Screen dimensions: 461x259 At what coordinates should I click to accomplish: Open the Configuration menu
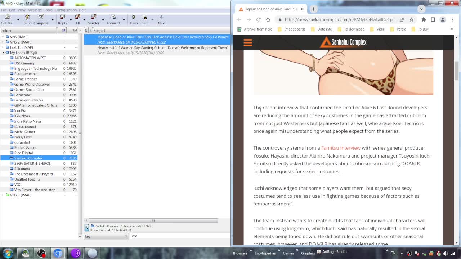point(66,10)
